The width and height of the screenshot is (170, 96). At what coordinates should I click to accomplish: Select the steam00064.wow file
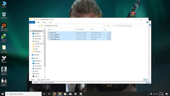coord(79,39)
